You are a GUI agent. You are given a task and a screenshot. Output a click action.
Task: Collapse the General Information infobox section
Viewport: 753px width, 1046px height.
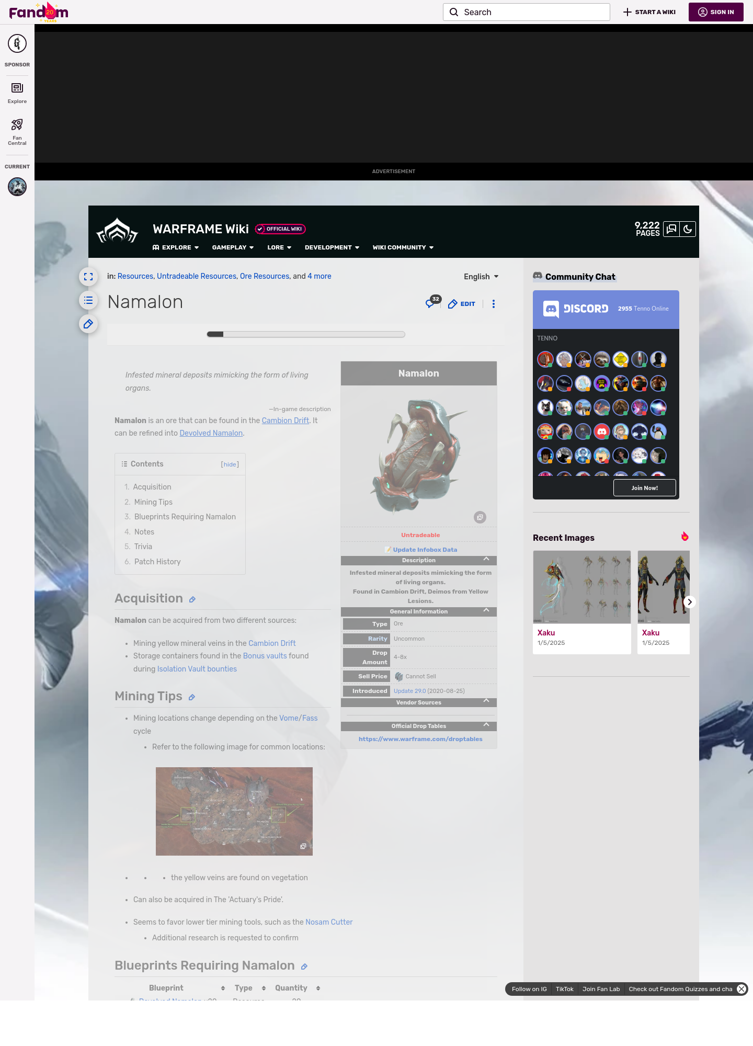click(486, 611)
